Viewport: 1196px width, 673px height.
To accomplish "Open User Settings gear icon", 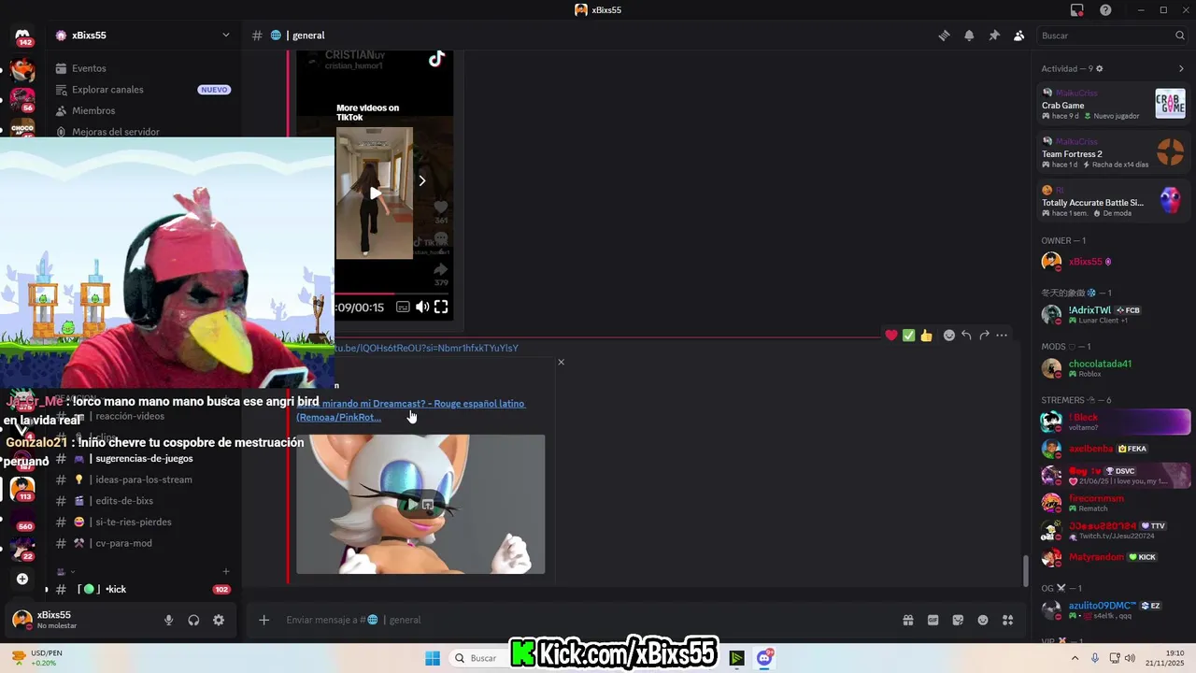I will (219, 620).
